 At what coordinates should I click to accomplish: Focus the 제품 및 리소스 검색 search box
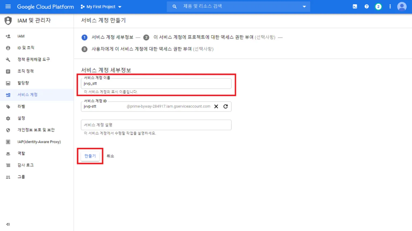pos(238,6)
